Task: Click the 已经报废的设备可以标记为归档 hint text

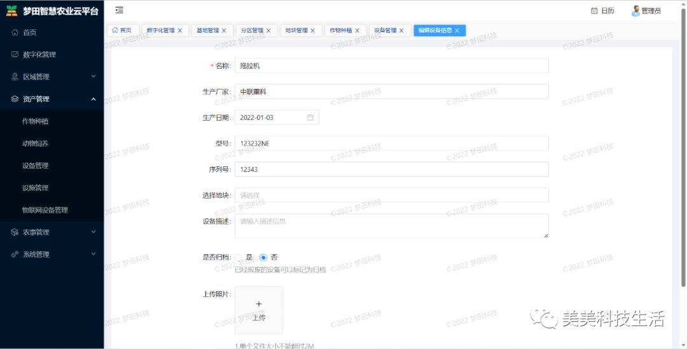Action: (x=281, y=270)
